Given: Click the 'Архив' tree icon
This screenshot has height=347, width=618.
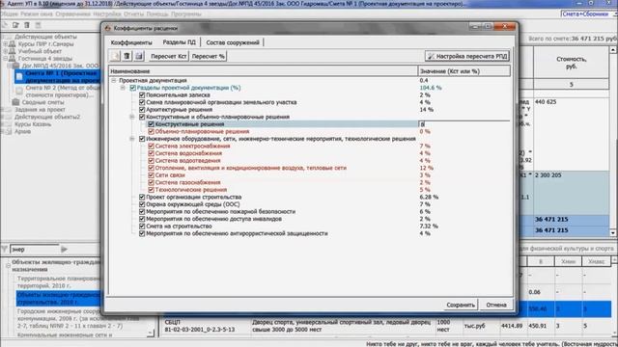Looking at the screenshot, I should pos(9,131).
